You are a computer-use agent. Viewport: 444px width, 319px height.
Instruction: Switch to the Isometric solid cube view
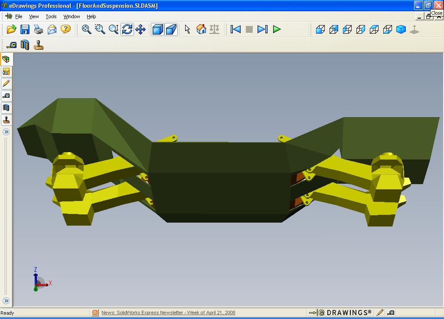401,29
